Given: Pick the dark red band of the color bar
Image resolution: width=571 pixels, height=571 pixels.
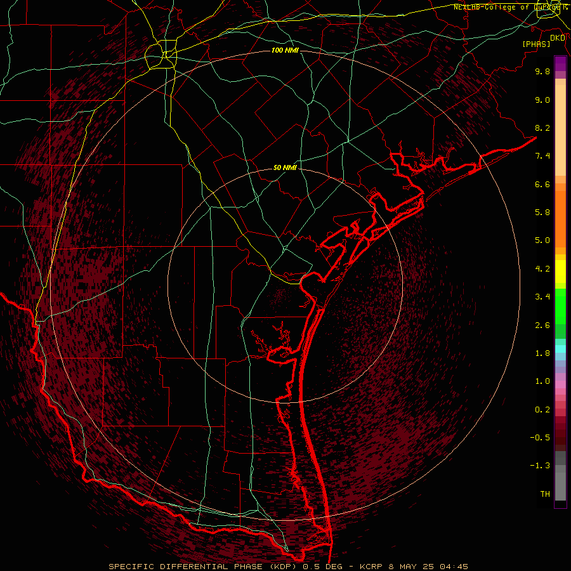Looking at the screenshot, I should point(560,434).
